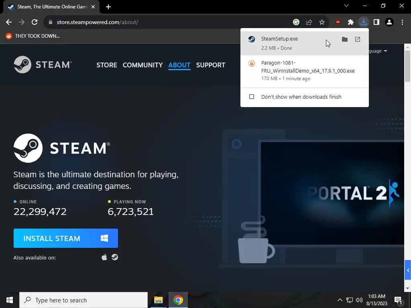Open uBlock Origin extension
Viewport: 411px width, 308px height.
(x=338, y=22)
